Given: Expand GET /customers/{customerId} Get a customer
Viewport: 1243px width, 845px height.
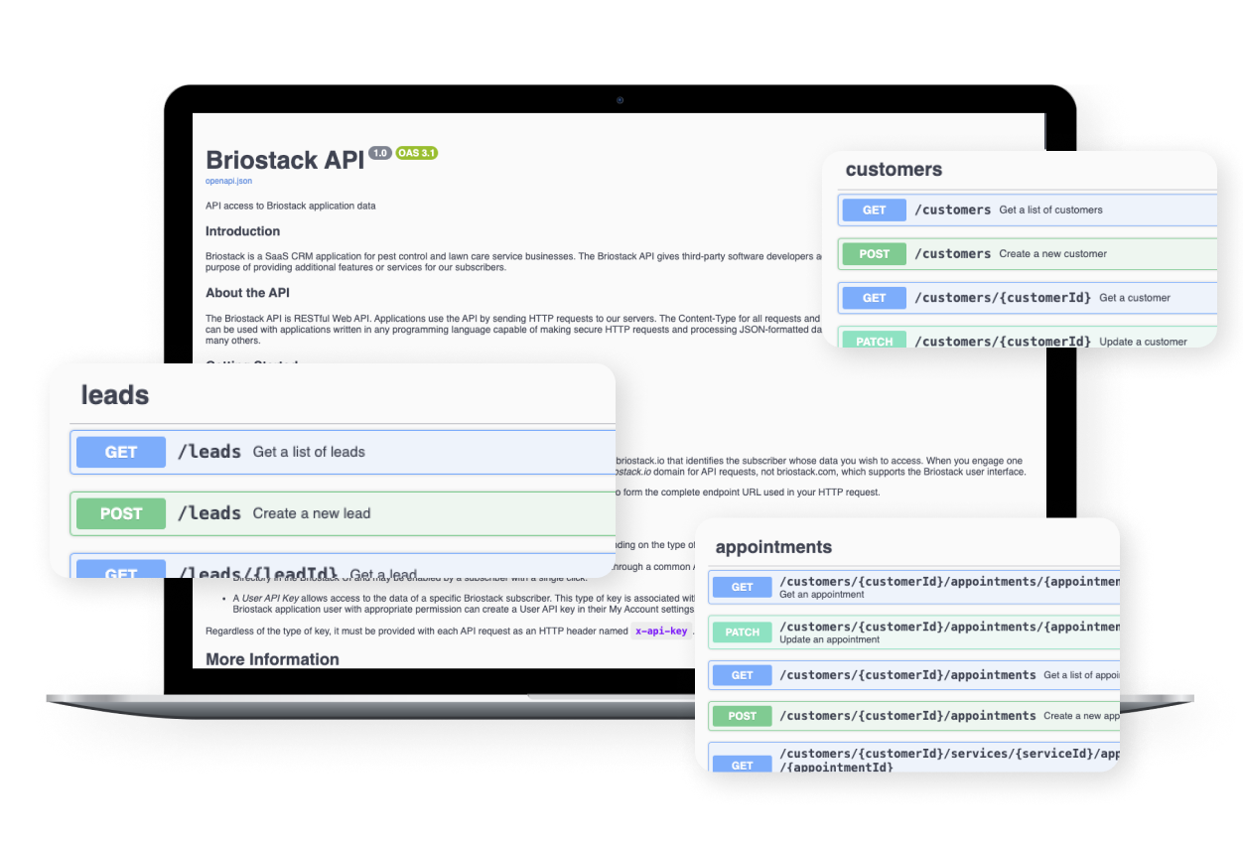Looking at the screenshot, I should point(1028,297).
